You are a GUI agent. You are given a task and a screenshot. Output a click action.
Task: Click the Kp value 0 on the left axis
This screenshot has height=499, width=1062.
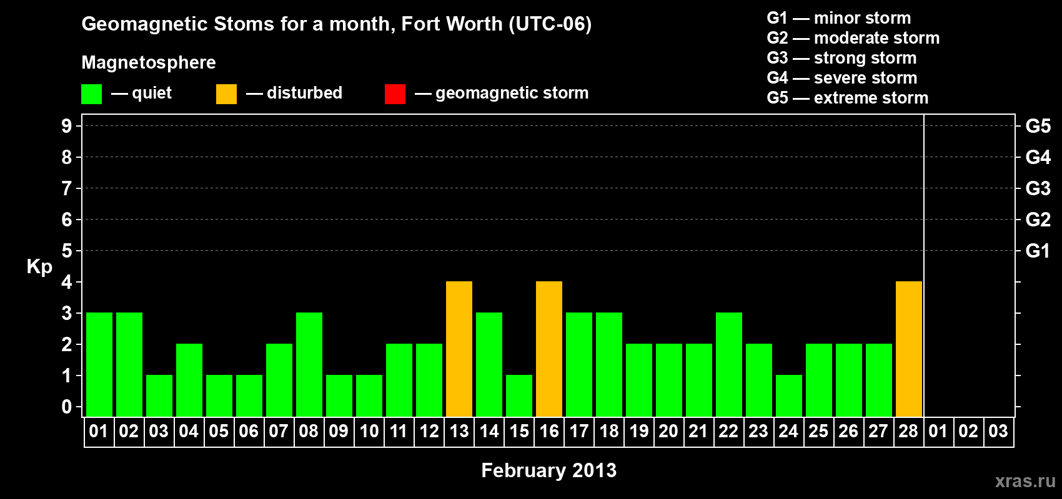[67, 407]
